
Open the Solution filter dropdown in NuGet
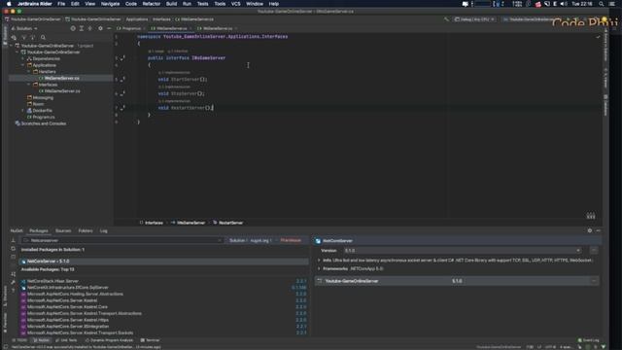tap(238, 240)
